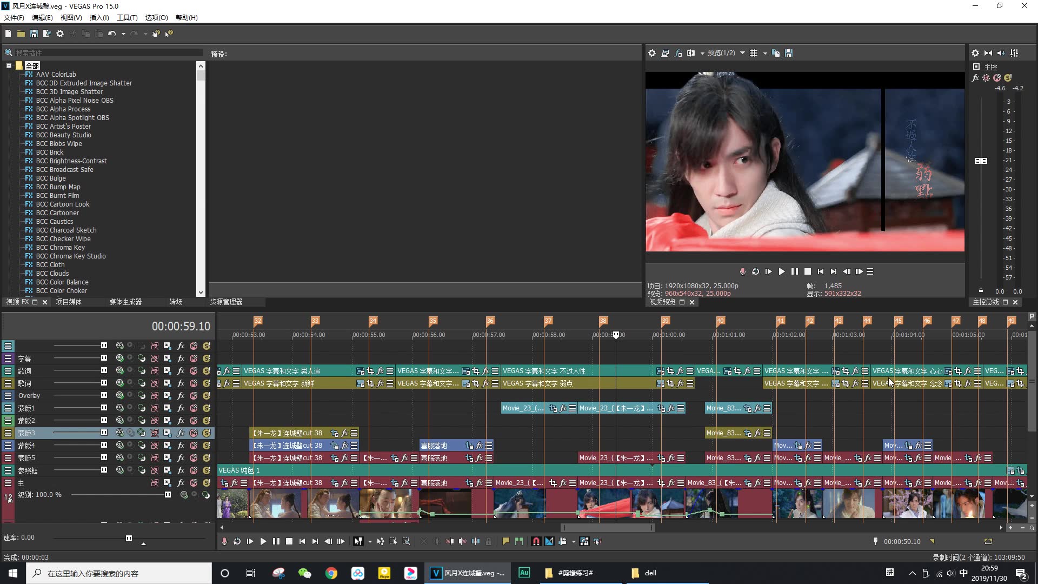Insert a region with the green icon

tap(519, 541)
